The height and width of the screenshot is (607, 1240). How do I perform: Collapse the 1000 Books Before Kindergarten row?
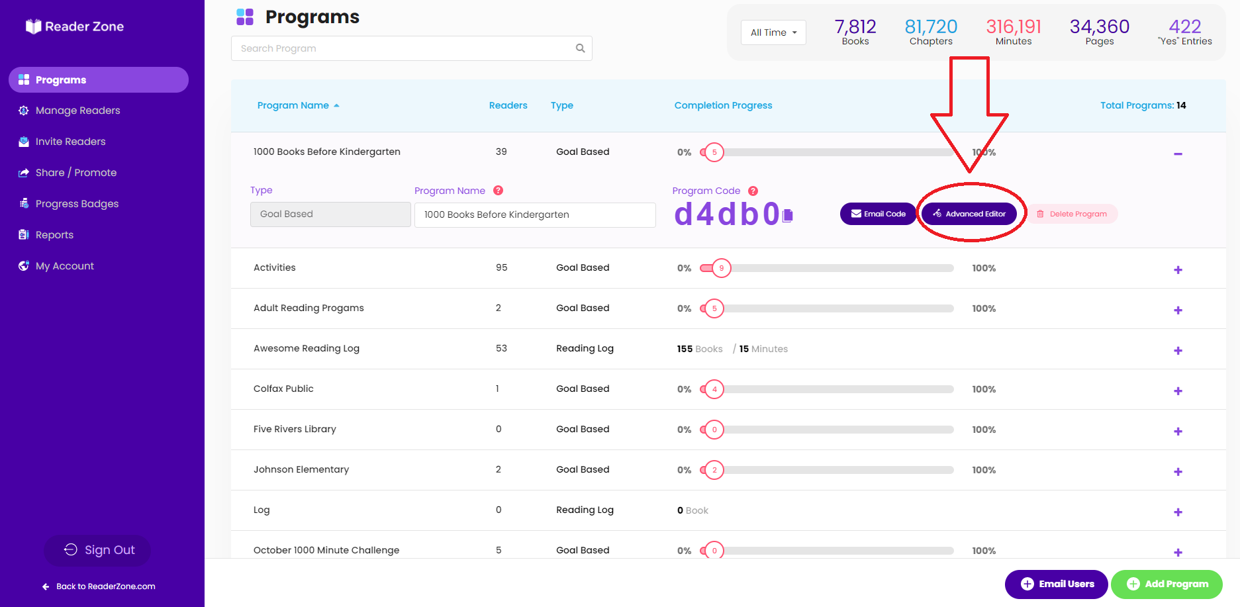tap(1178, 154)
